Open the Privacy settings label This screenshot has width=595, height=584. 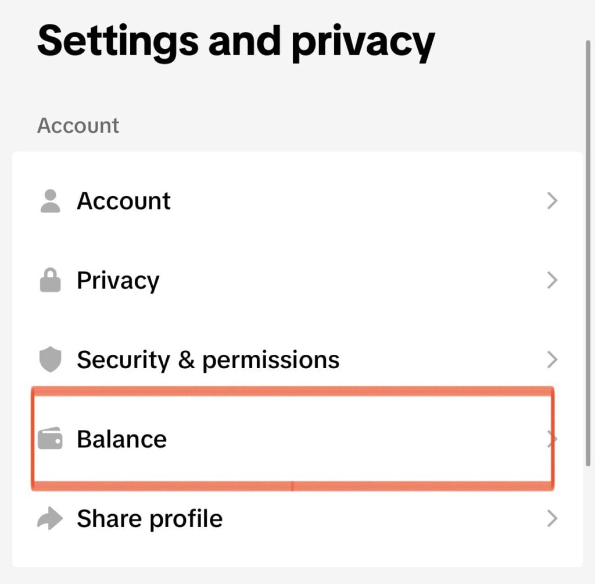118,280
